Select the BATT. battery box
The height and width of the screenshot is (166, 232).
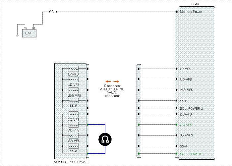point(29,33)
